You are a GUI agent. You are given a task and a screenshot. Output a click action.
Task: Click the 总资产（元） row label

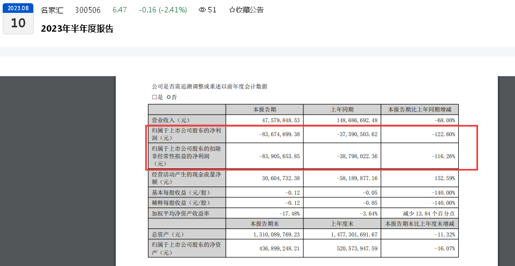(168, 235)
